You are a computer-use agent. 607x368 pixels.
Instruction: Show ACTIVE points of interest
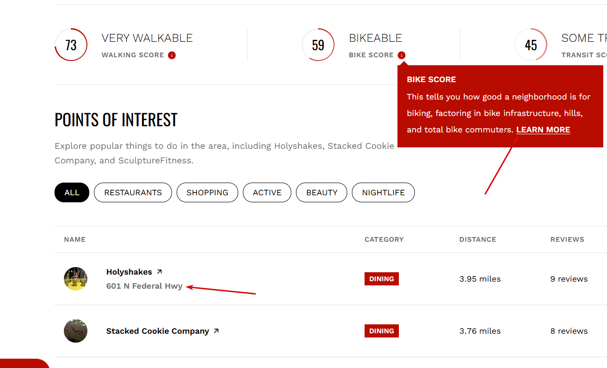pos(267,192)
